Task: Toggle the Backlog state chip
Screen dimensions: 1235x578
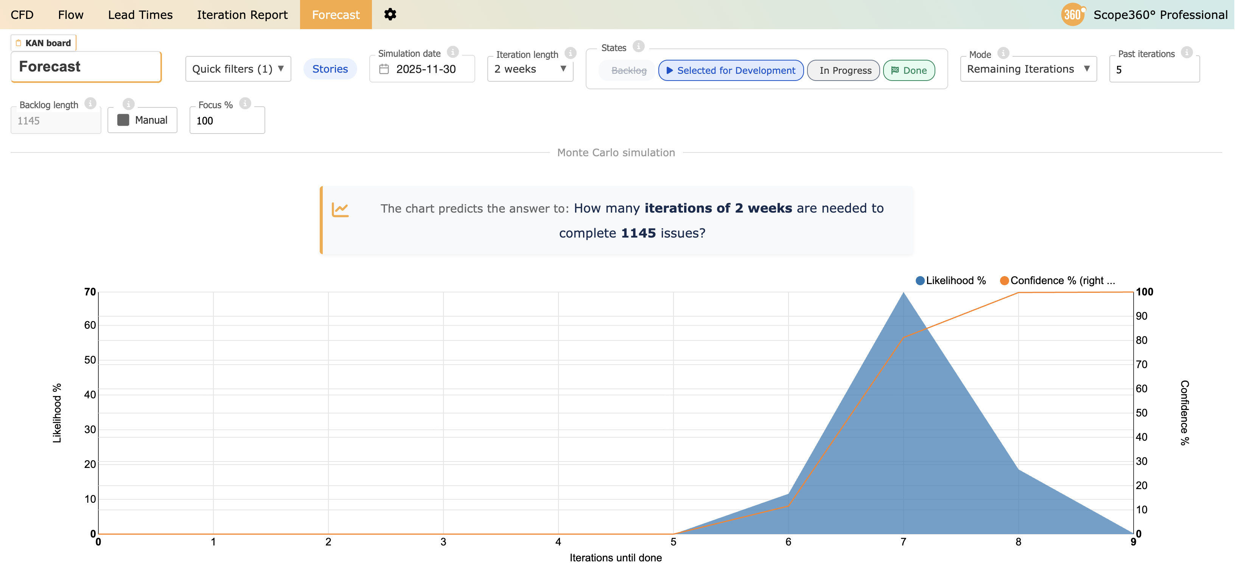Action: click(x=628, y=70)
